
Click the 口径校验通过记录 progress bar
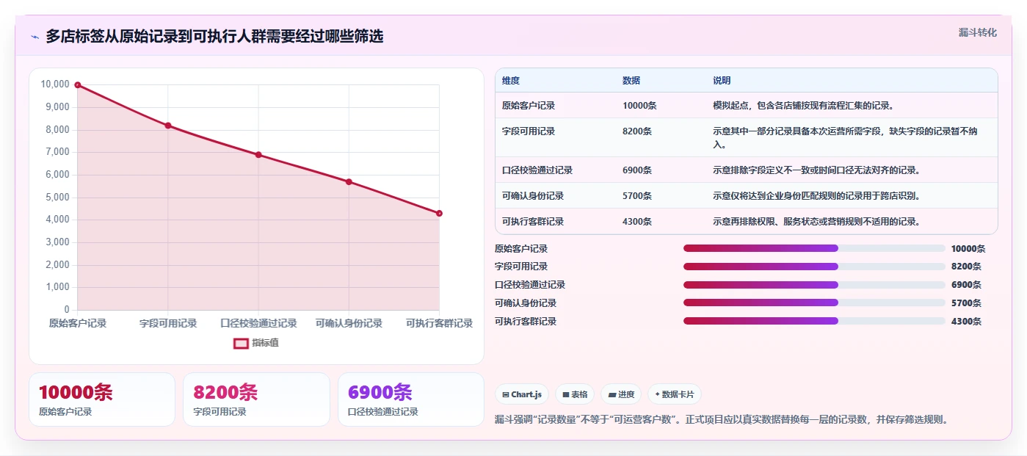tap(814, 285)
